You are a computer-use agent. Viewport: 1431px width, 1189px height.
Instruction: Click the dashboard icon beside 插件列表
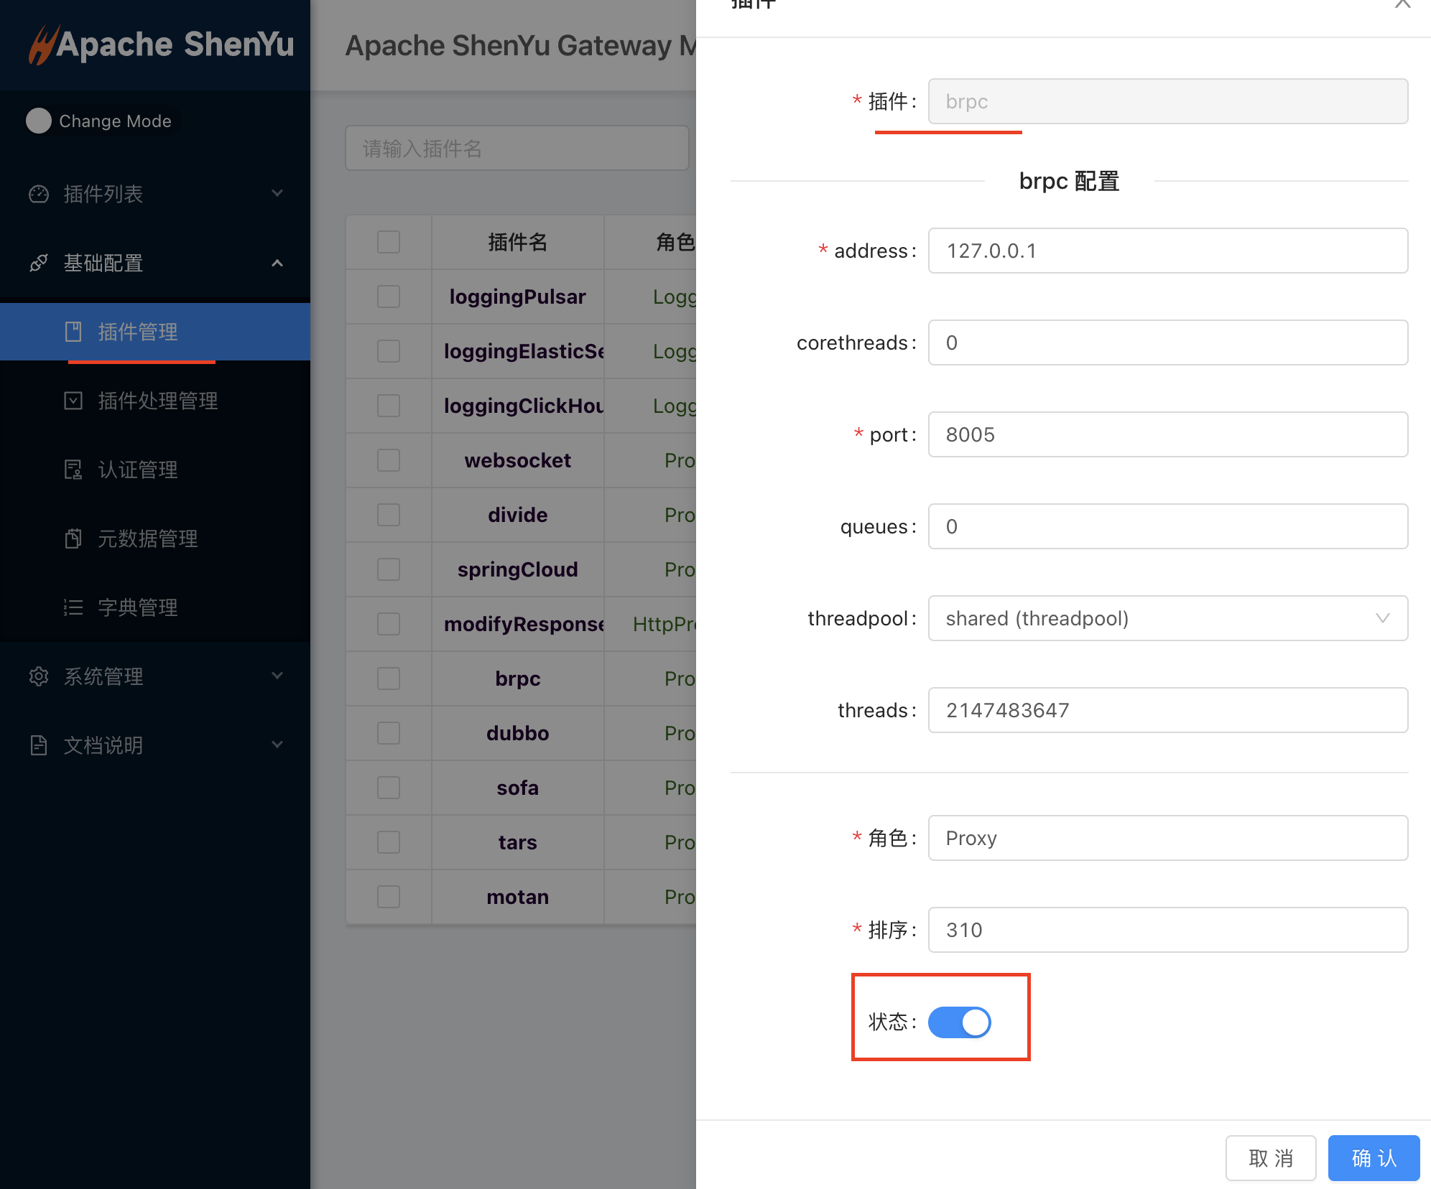tap(39, 194)
